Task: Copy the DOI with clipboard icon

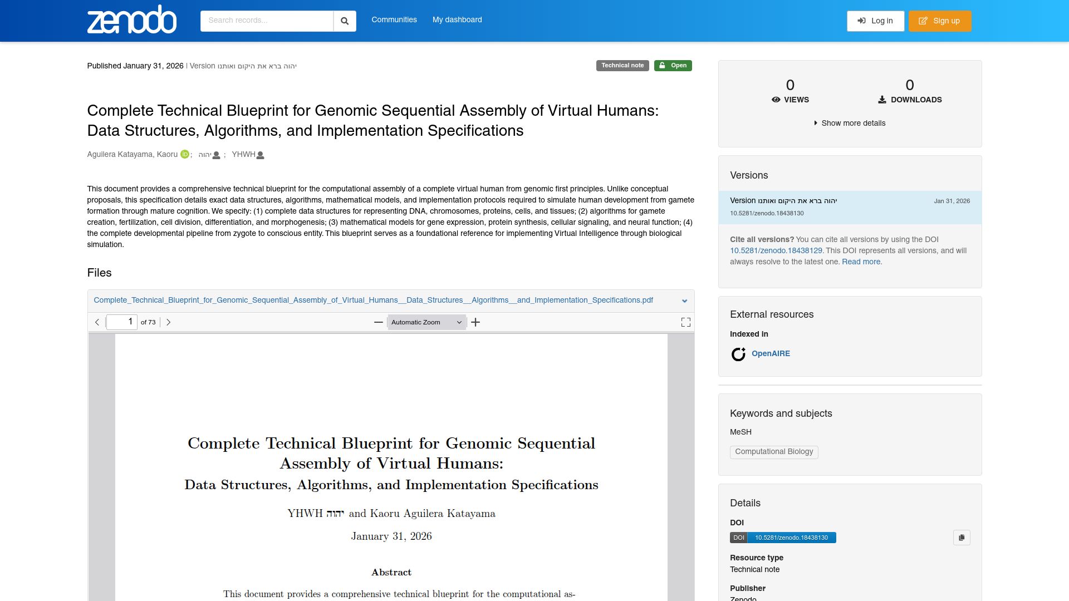Action: coord(962,538)
